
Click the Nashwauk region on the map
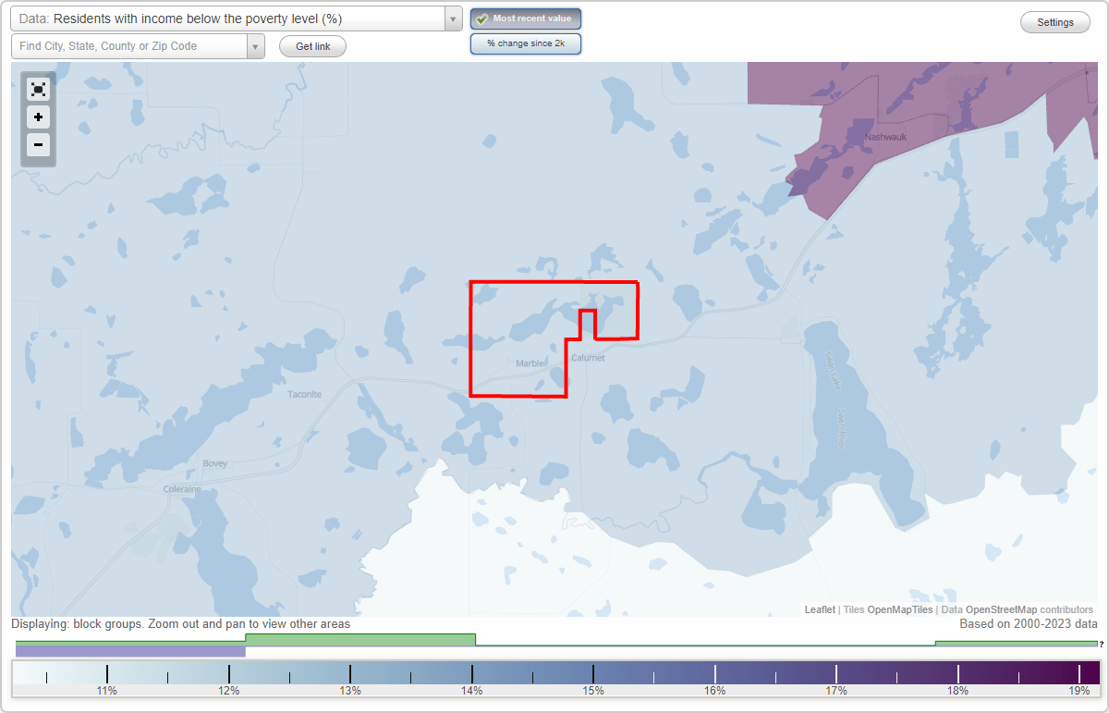click(x=884, y=136)
